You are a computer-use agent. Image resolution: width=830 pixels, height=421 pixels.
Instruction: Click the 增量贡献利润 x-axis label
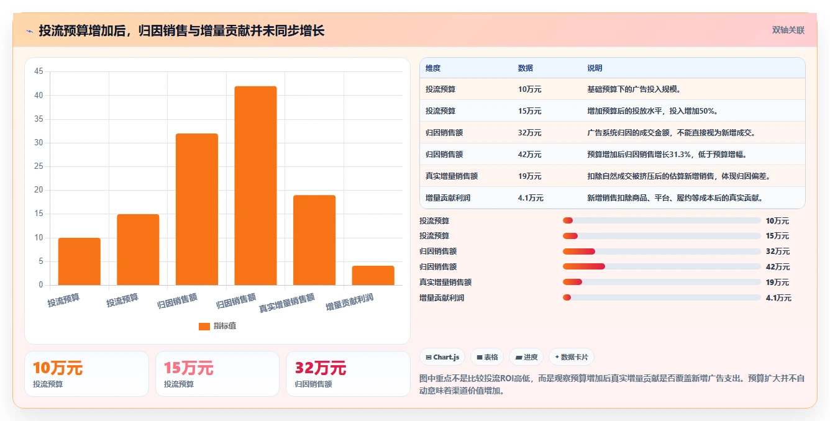click(350, 302)
